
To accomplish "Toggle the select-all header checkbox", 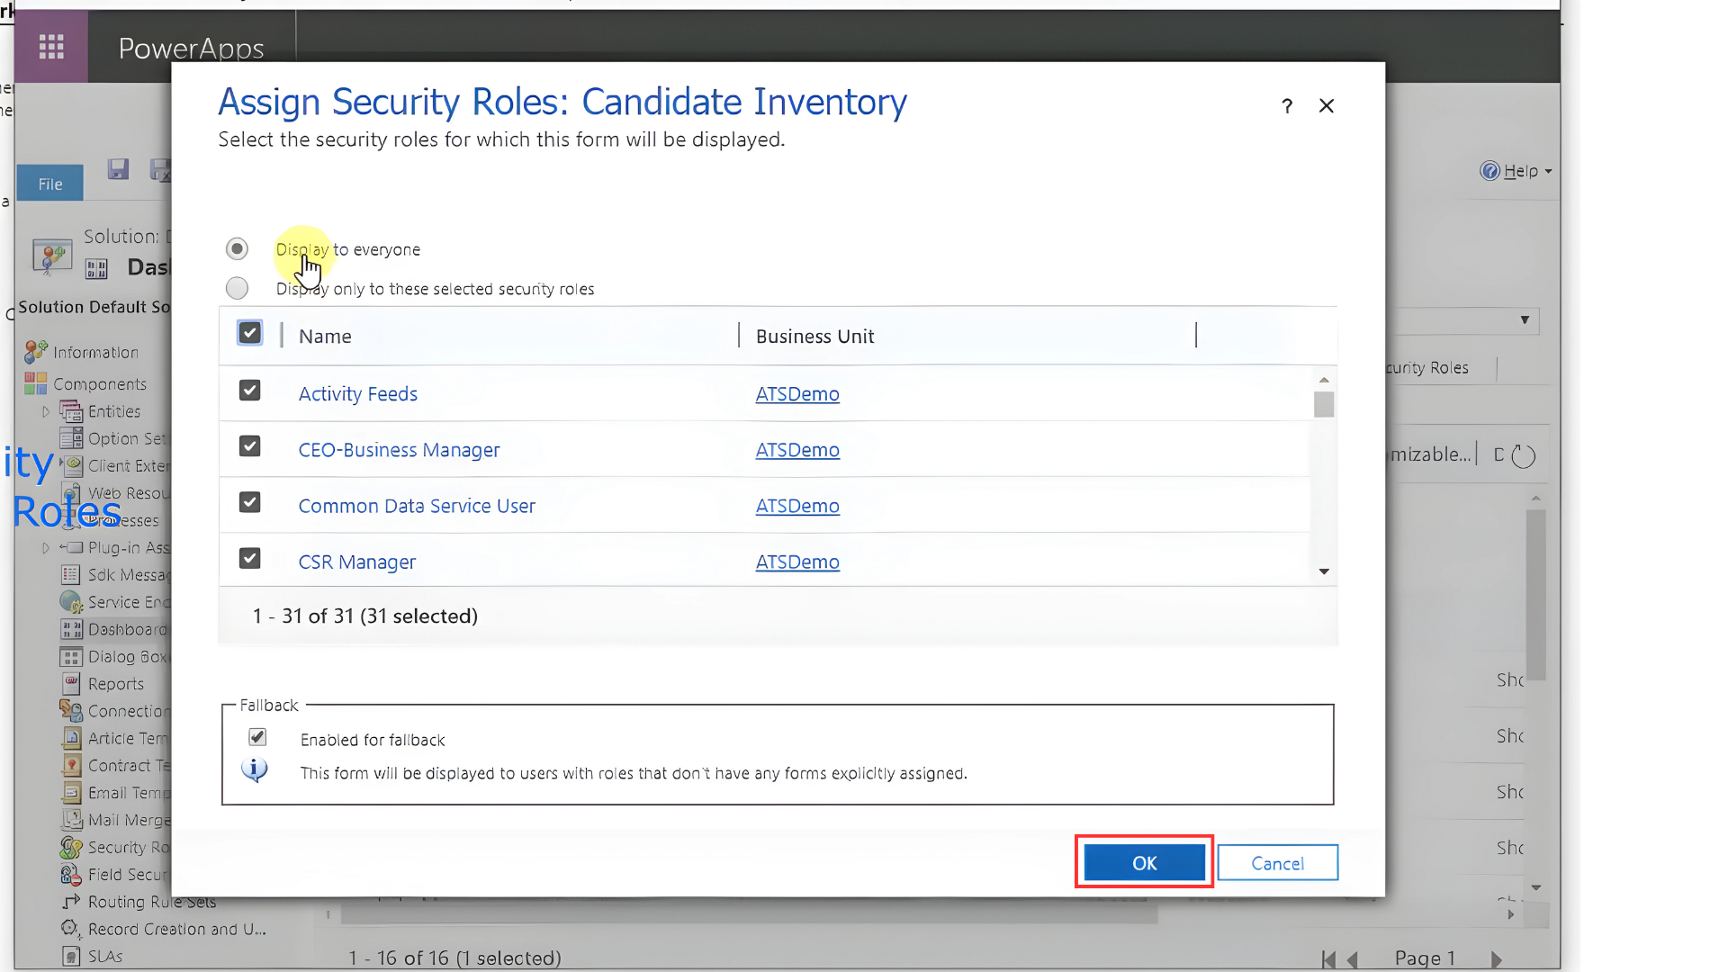I will pos(249,333).
